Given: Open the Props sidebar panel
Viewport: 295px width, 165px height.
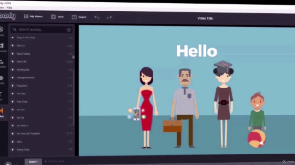Looking at the screenshot, I should click(2, 80).
